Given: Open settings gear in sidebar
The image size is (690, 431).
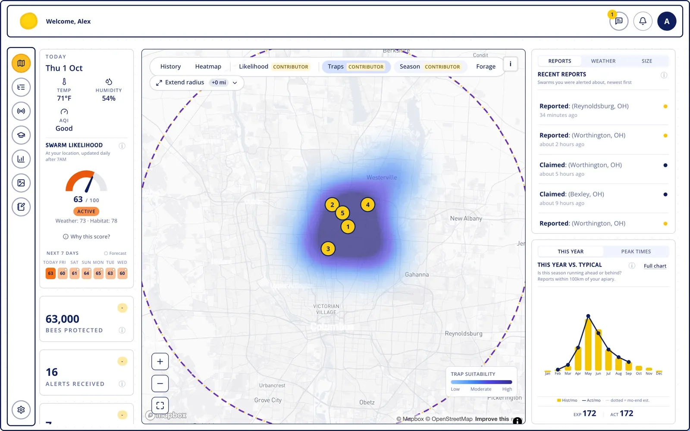Looking at the screenshot, I should [21, 410].
